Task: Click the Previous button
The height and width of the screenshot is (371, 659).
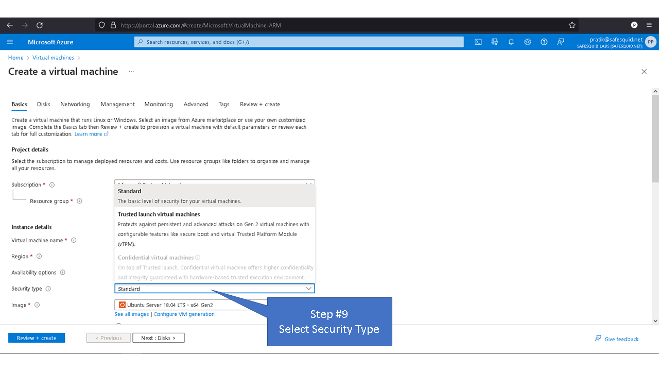Action: point(108,338)
